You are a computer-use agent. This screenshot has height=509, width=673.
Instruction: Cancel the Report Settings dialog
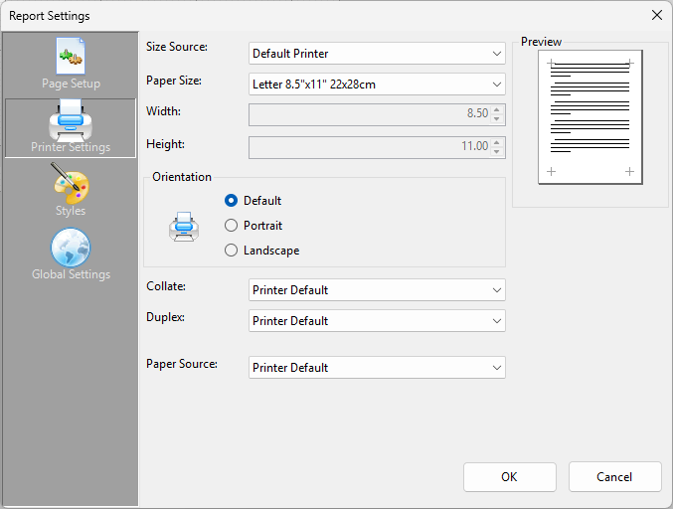pos(614,477)
